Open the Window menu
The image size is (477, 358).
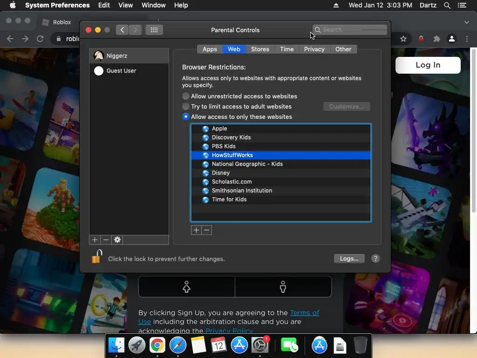(x=153, y=5)
